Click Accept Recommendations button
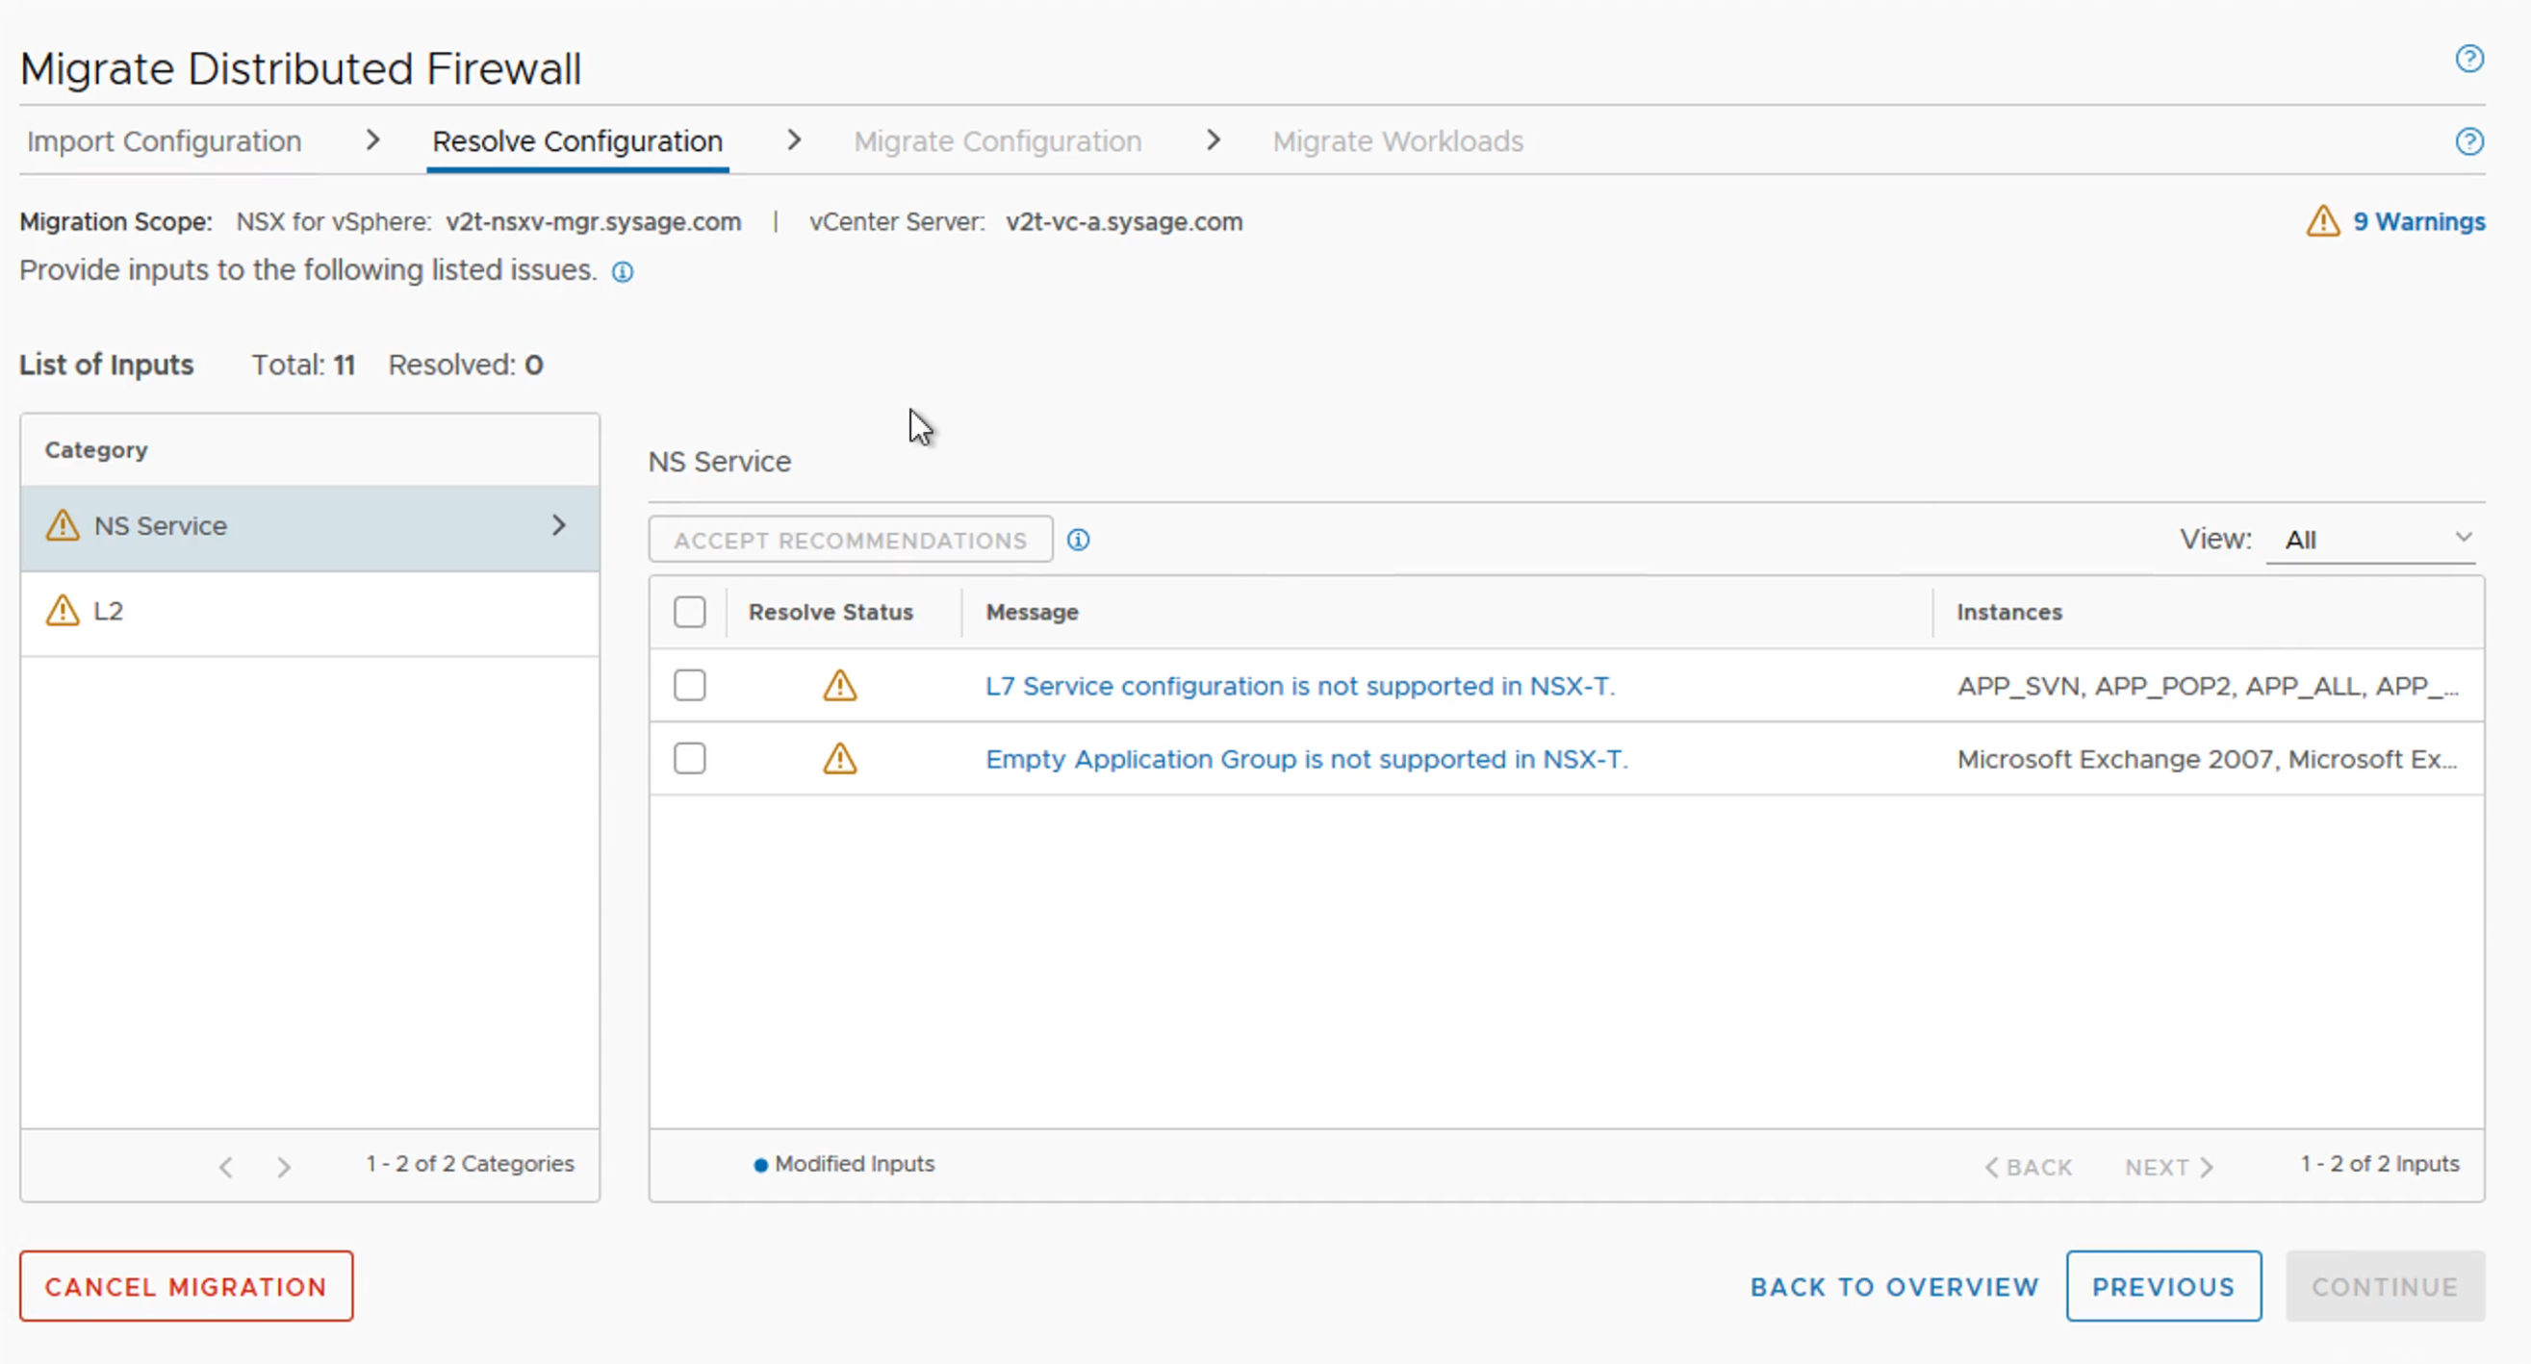Screen dimensions: 2531x1364 click(850, 540)
